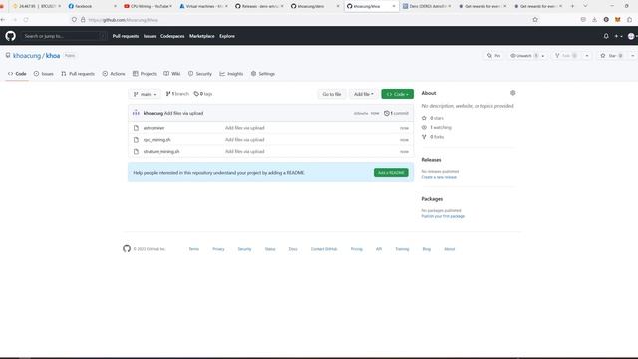The height and width of the screenshot is (359, 638).
Task: View the 1 commit history link
Action: pos(396,113)
